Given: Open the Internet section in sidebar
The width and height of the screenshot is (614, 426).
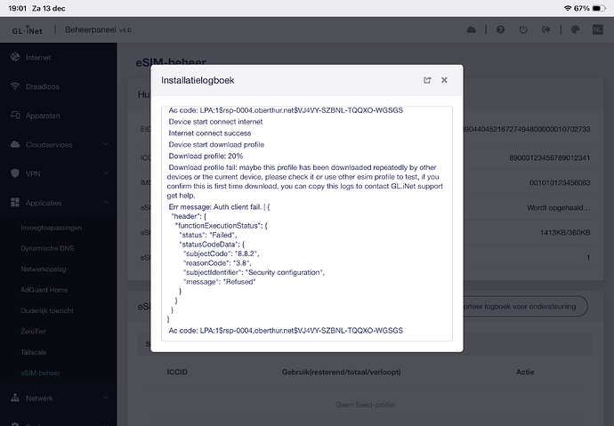Looking at the screenshot, I should pos(38,58).
